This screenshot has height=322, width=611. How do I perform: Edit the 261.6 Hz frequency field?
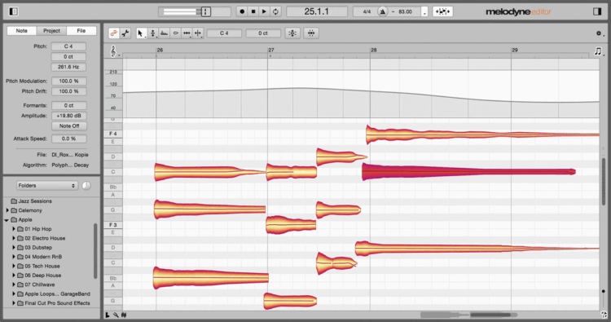click(68, 67)
